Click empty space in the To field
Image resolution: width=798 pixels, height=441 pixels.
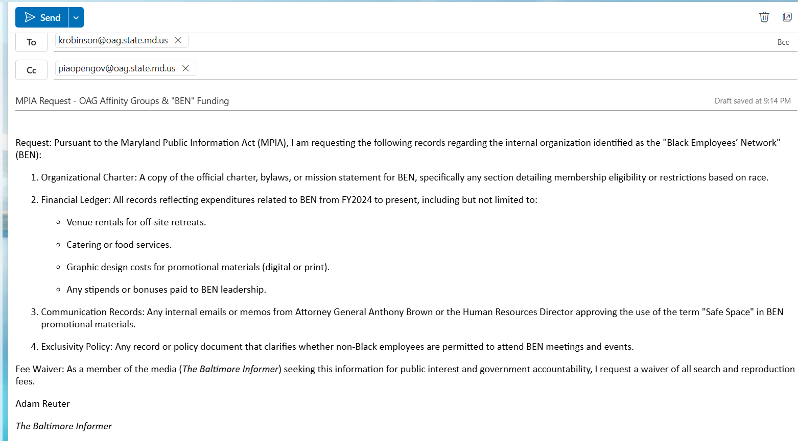[x=460, y=42]
